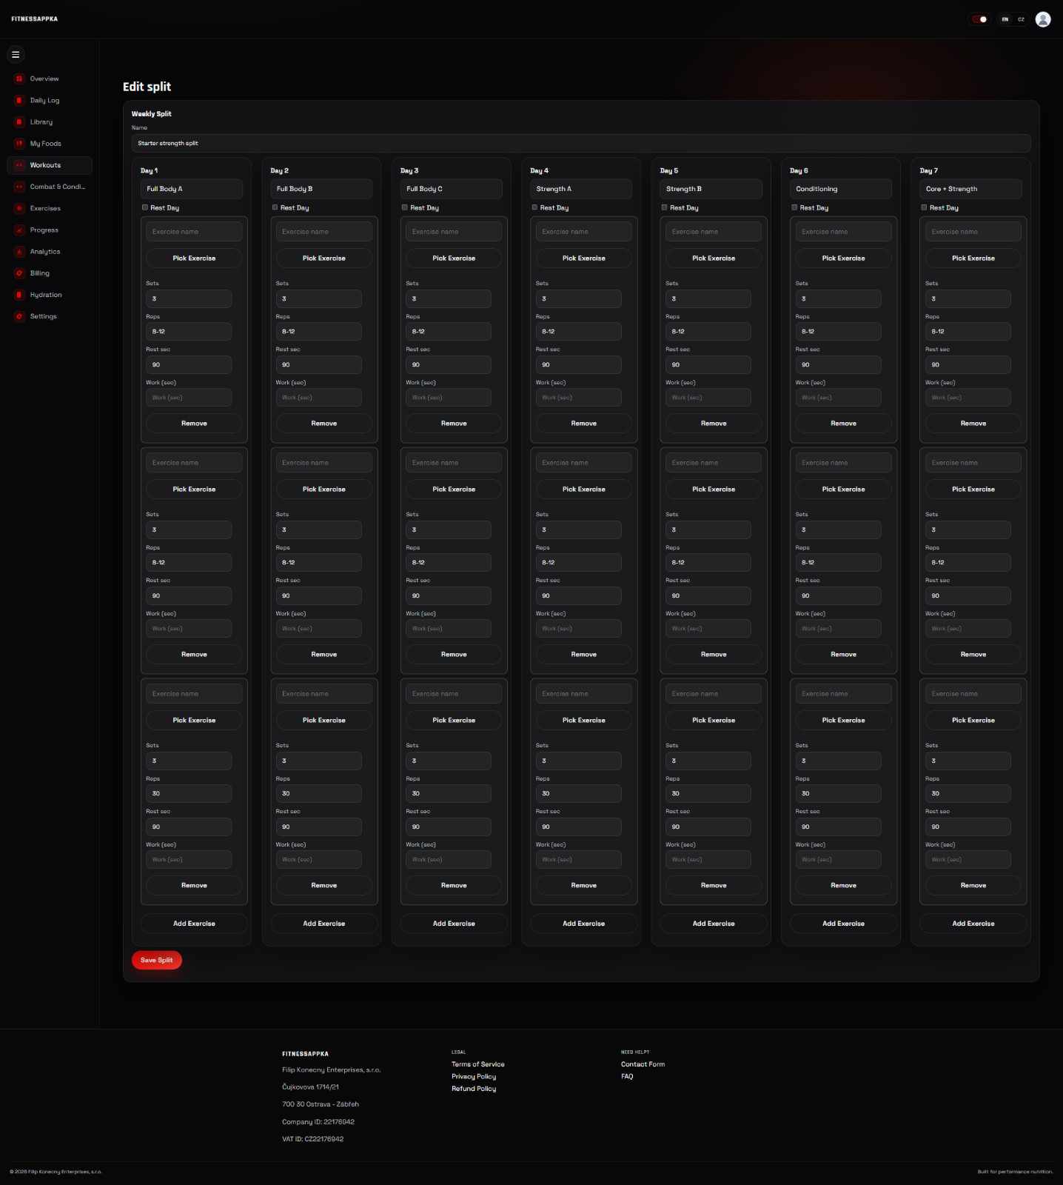This screenshot has width=1063, height=1185.
Task: Click the Hydration sidebar icon
Action: (x=19, y=295)
